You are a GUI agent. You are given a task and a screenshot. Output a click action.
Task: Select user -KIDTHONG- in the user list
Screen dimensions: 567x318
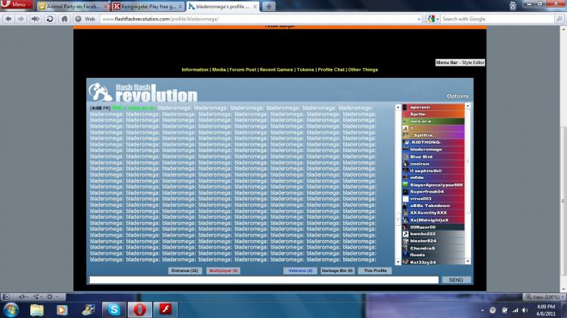point(433,142)
